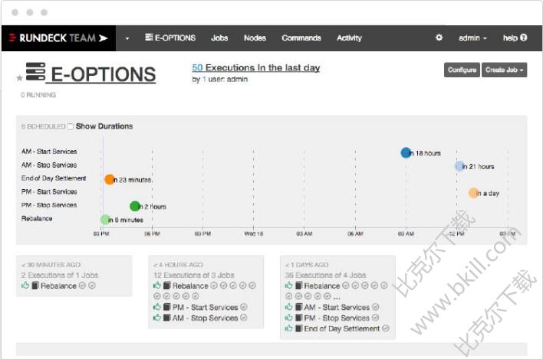Open the settings gear in navbar

coord(439,38)
